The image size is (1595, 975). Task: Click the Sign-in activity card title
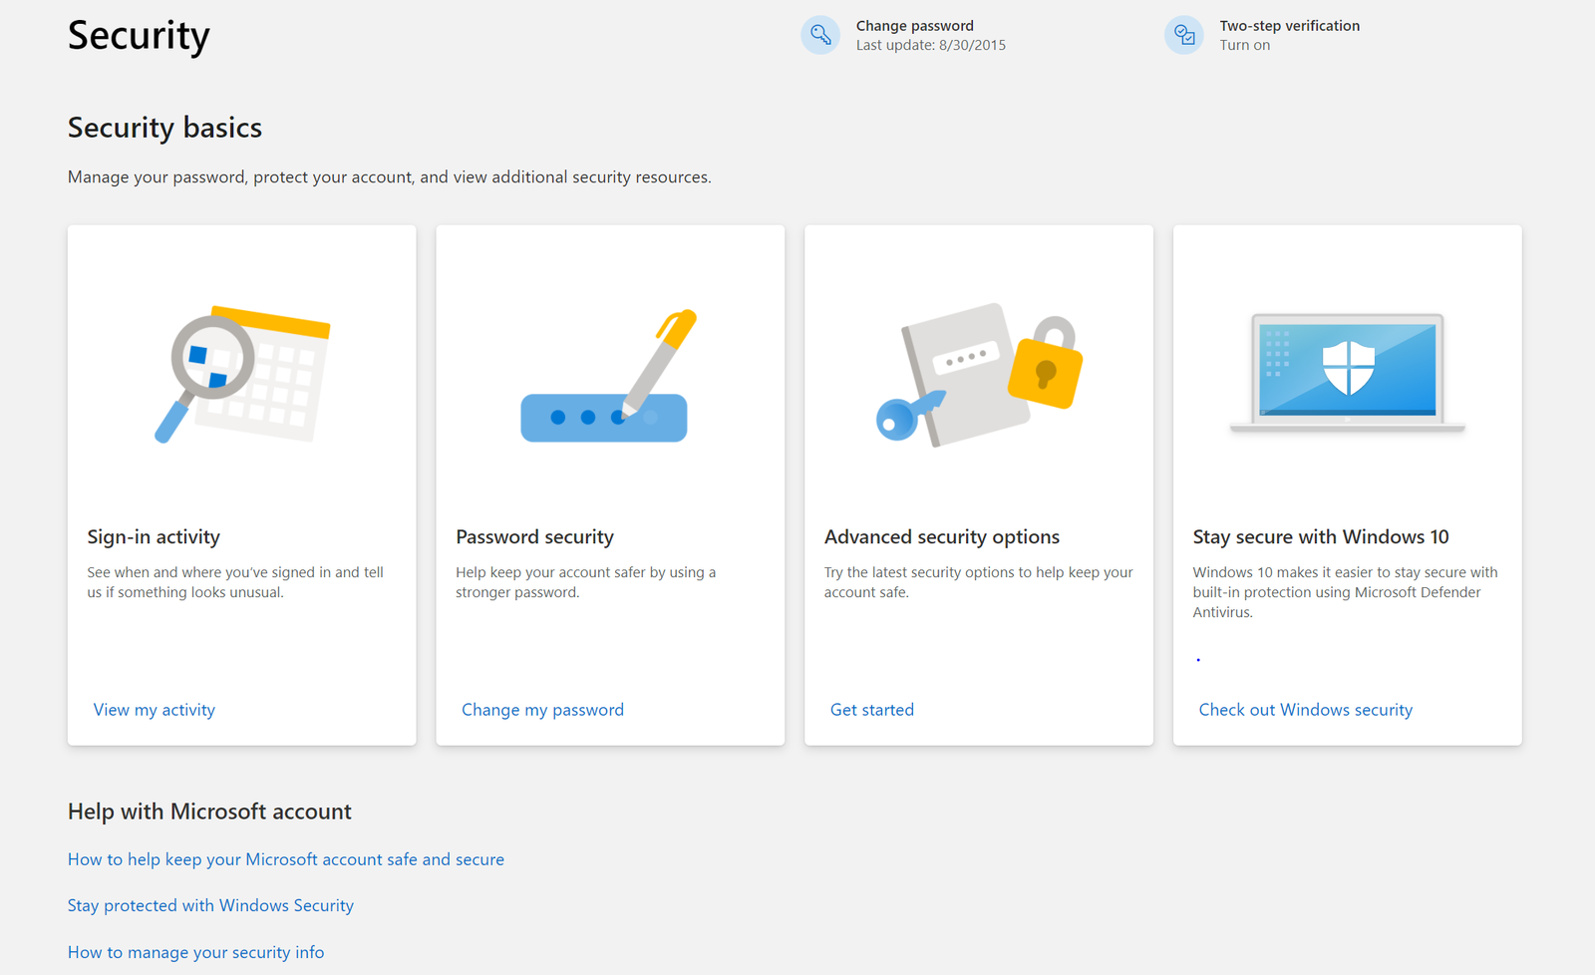(x=154, y=536)
